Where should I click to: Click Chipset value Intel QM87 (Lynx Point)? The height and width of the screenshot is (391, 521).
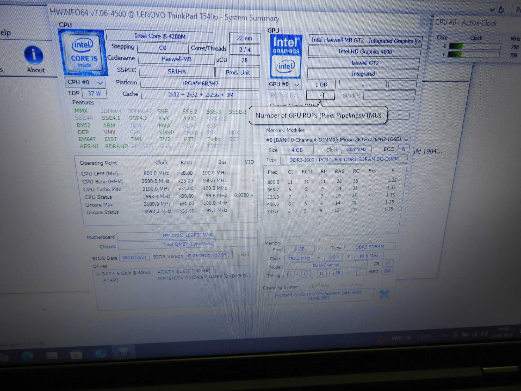[x=188, y=244]
